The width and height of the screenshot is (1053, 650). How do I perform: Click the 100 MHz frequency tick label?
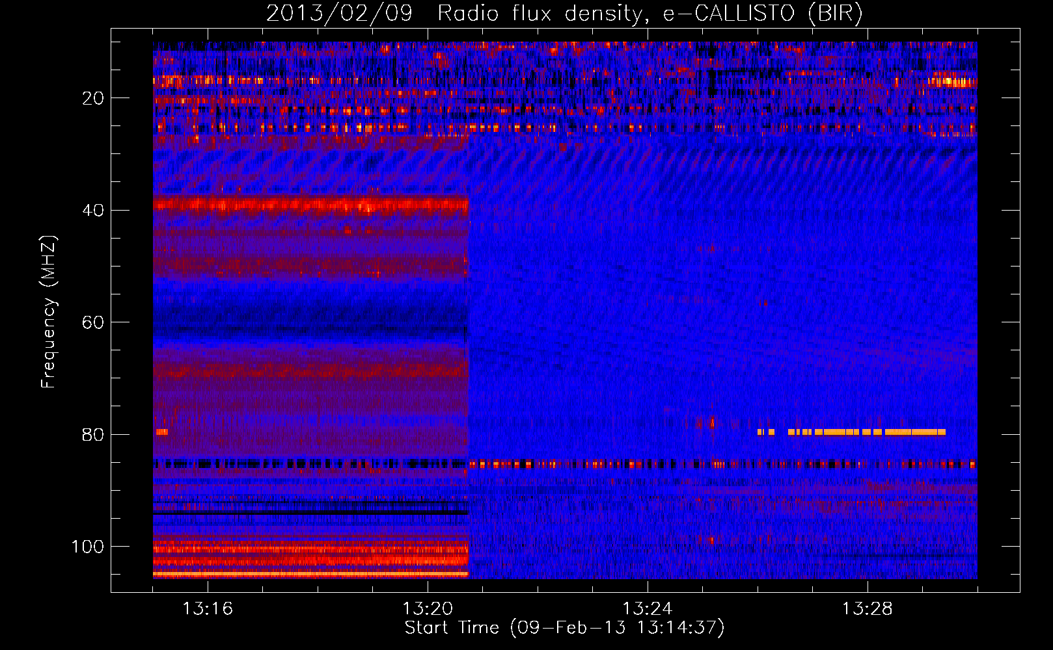tap(88, 547)
